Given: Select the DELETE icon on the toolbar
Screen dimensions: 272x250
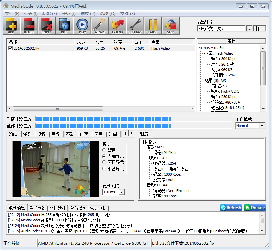Looking at the screenshot, I should pos(29,26).
